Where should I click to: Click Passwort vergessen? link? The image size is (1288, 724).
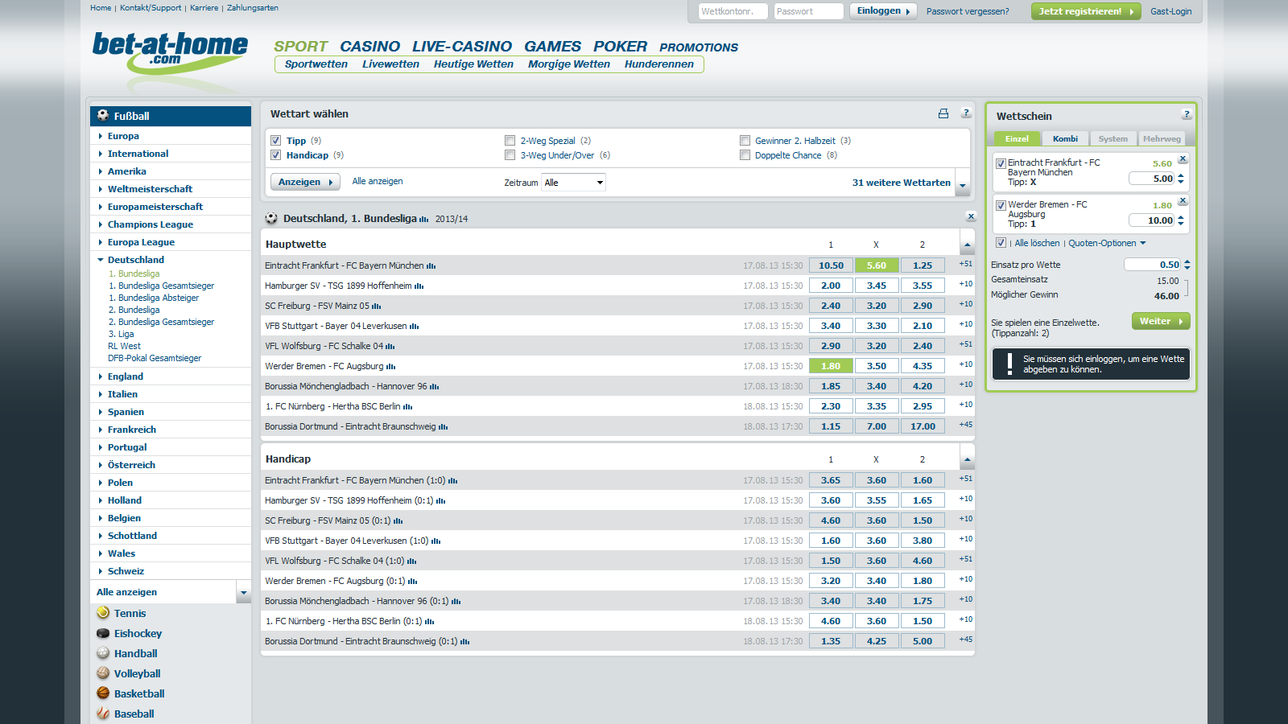tap(968, 11)
